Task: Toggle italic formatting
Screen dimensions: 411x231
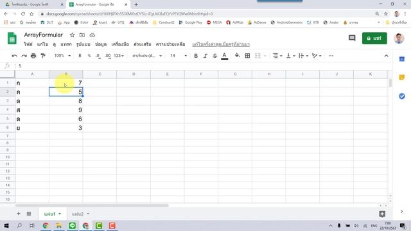Action: [205, 56]
